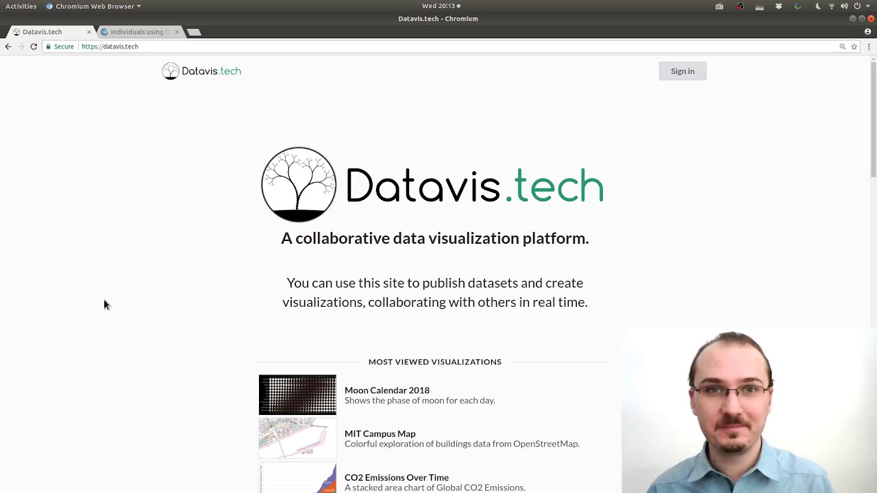877x493 pixels.
Task: Bookmark this page with the star icon
Action: 854,47
